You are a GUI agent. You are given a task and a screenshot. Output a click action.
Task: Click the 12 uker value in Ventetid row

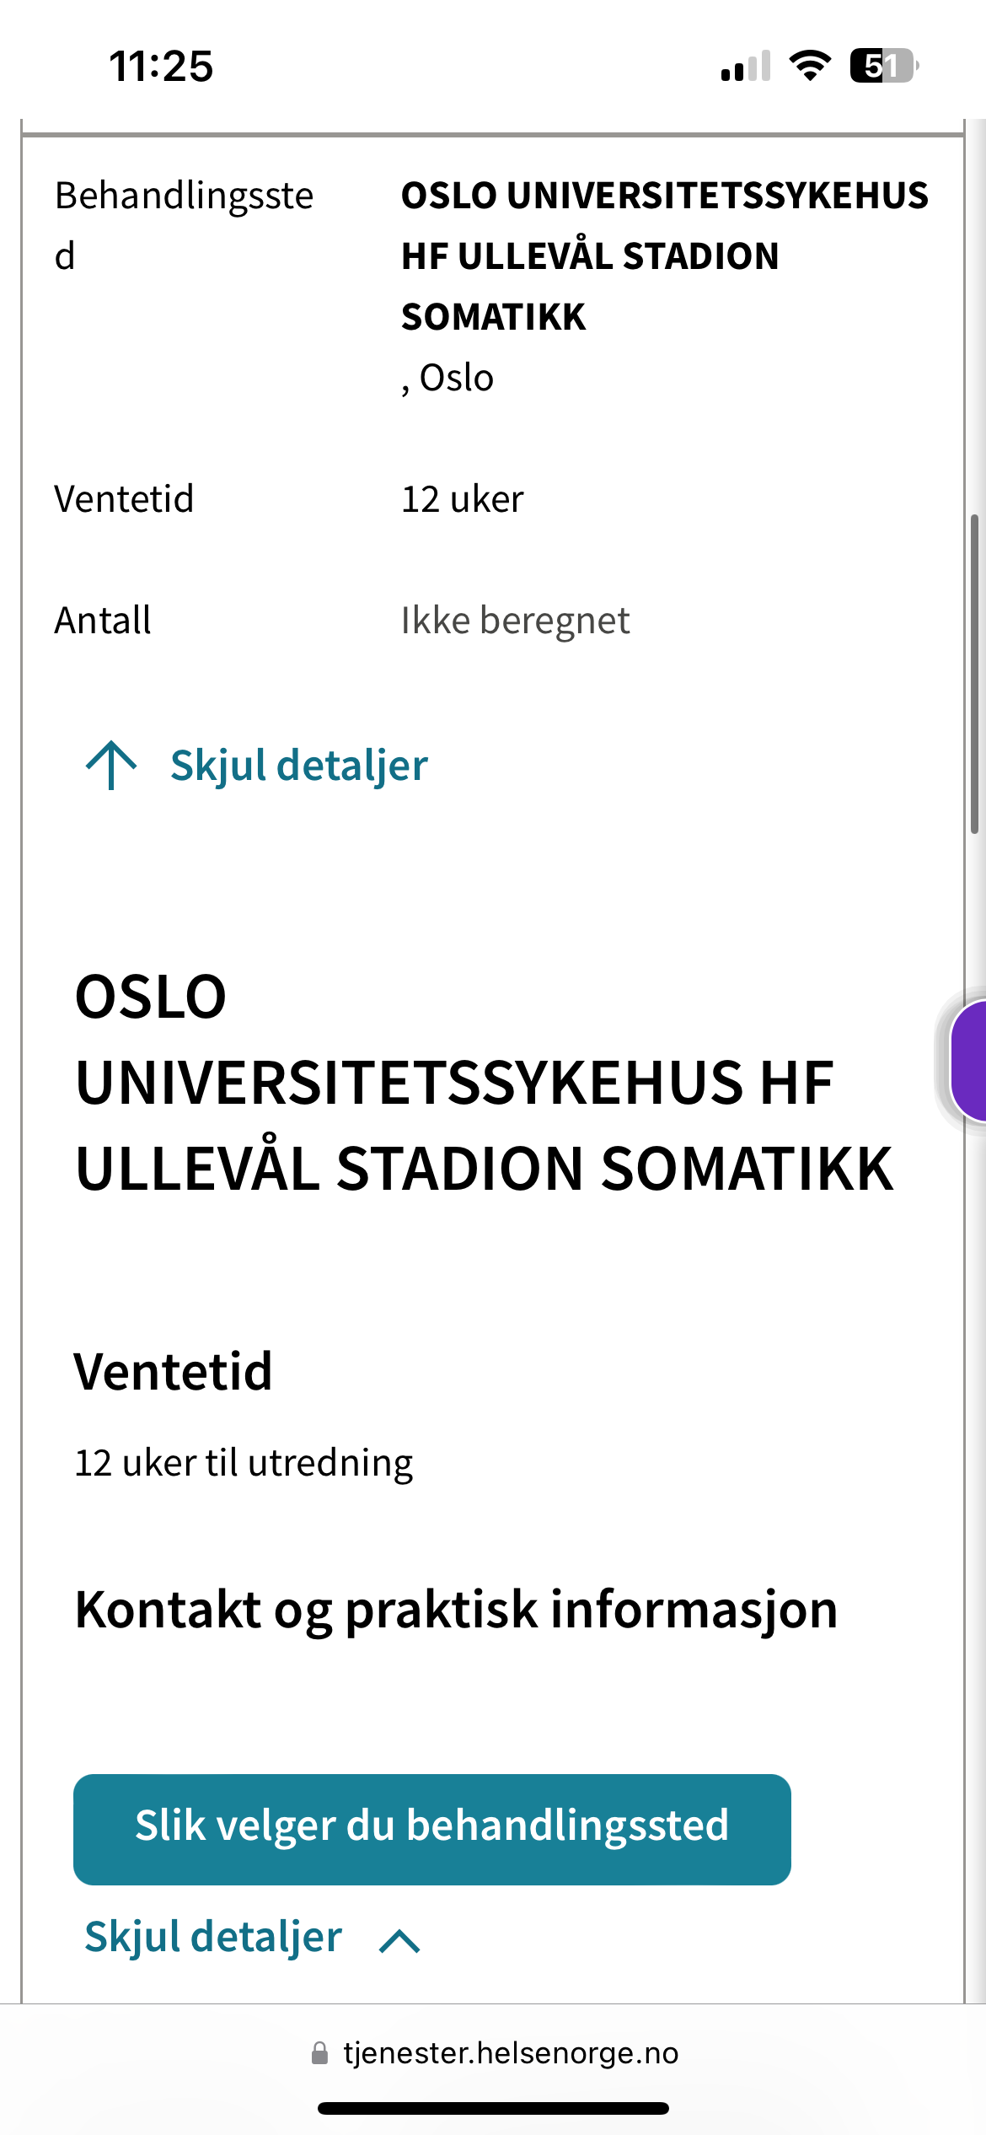[462, 499]
